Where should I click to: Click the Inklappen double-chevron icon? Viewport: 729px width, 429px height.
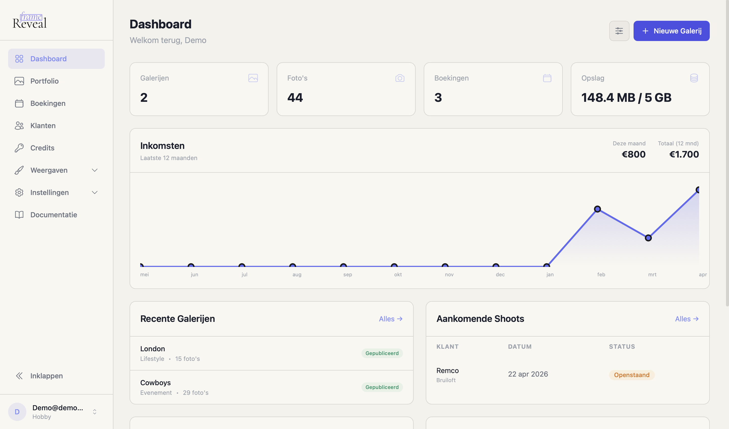coord(19,376)
